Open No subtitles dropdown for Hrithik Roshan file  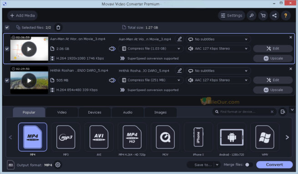[x=218, y=71]
